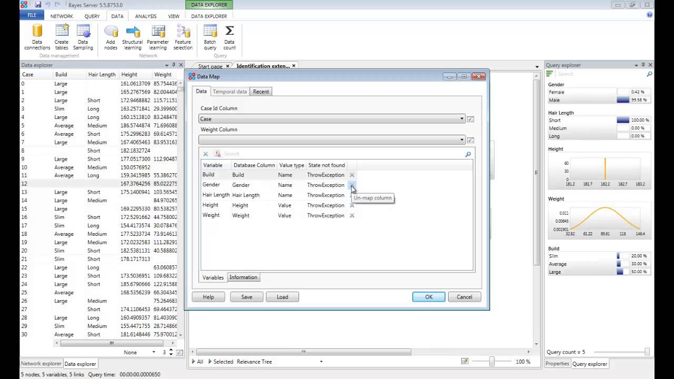Open the Temporal data tab
Screen dimensions: 674x379
pos(230,92)
